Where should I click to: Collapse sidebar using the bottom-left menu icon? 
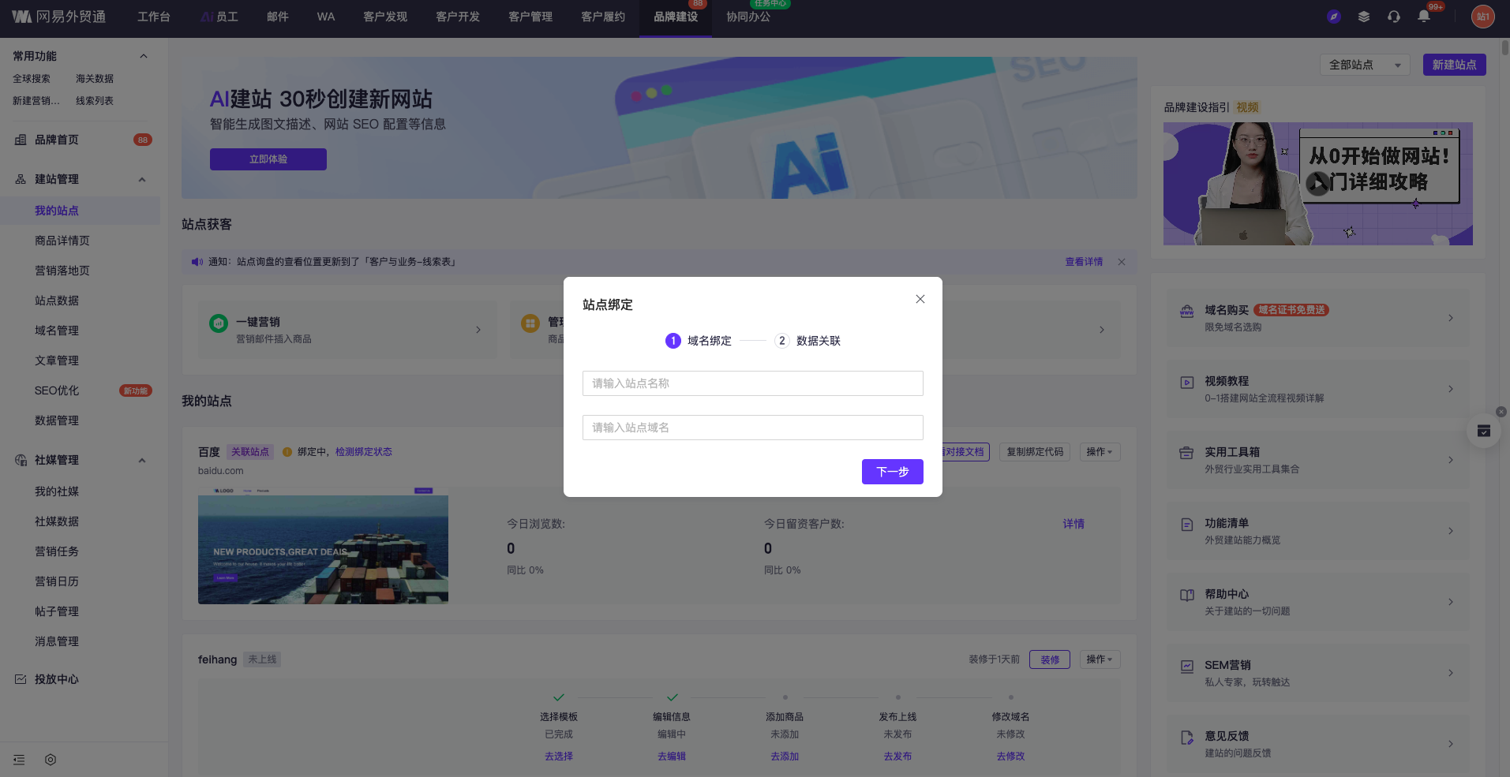click(x=20, y=760)
